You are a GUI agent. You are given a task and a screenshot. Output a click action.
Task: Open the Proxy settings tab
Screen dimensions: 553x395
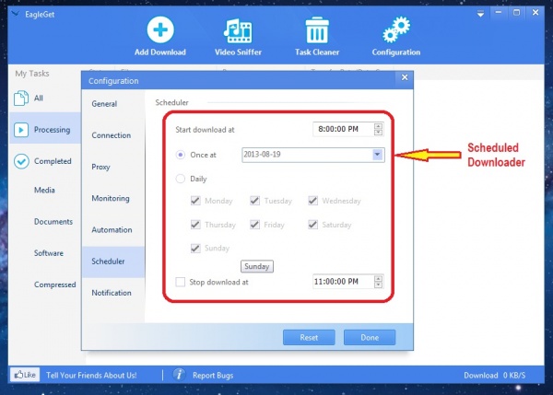click(x=113, y=167)
